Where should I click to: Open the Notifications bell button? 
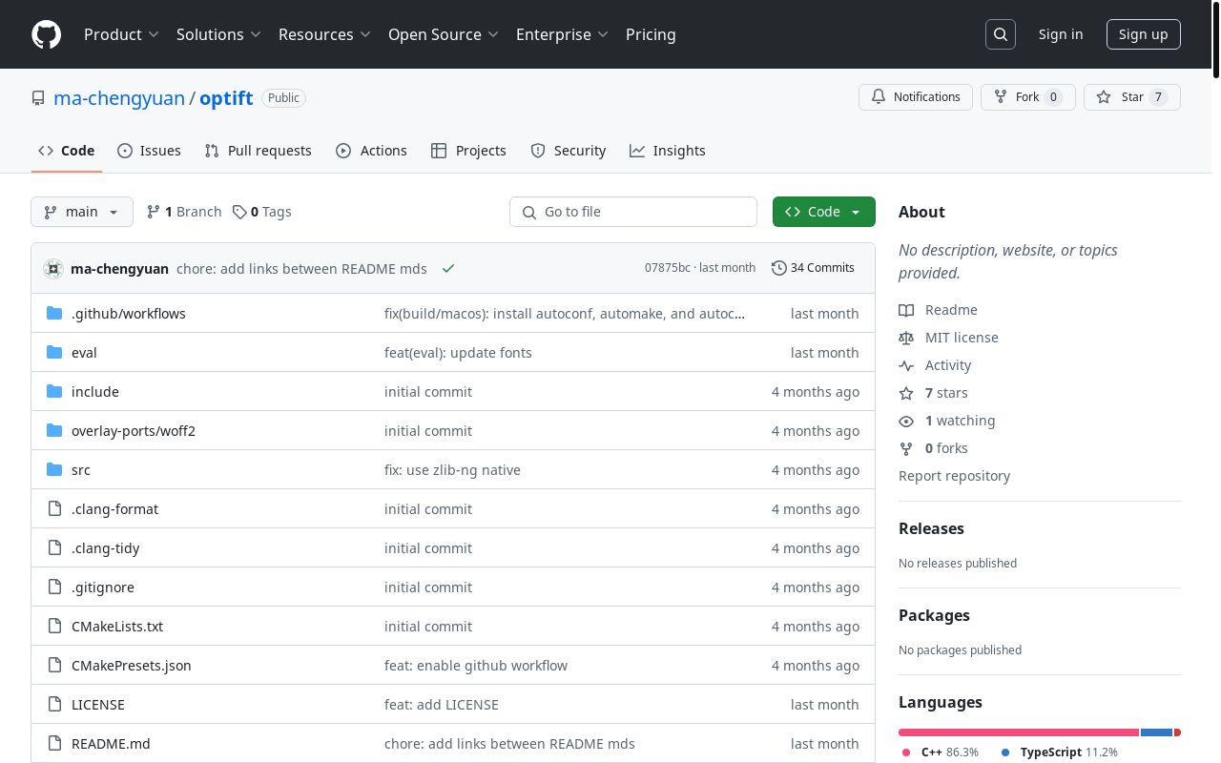pos(916,97)
